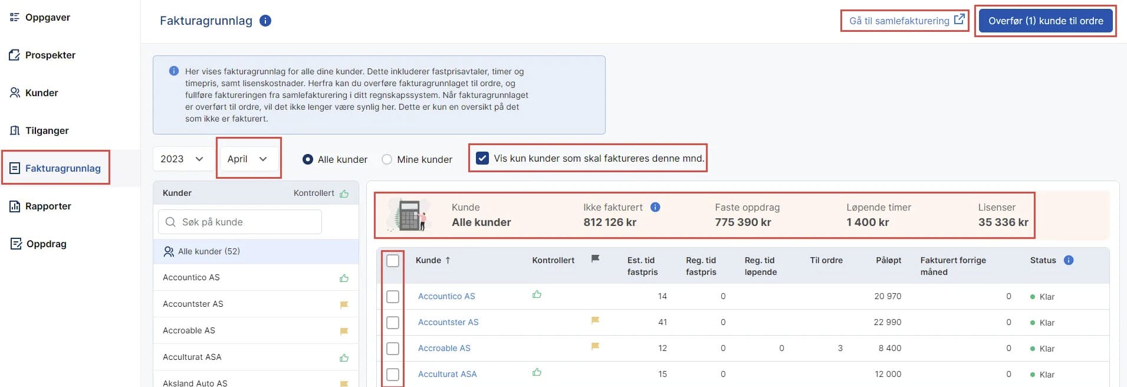
Task: Tick the checkbox for Accountico AS row
Action: click(x=393, y=297)
